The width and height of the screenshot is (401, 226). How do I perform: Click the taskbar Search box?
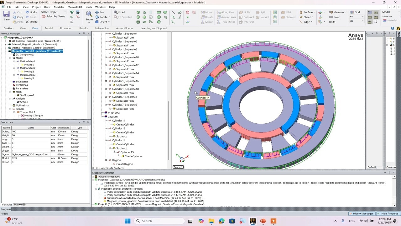point(159,221)
